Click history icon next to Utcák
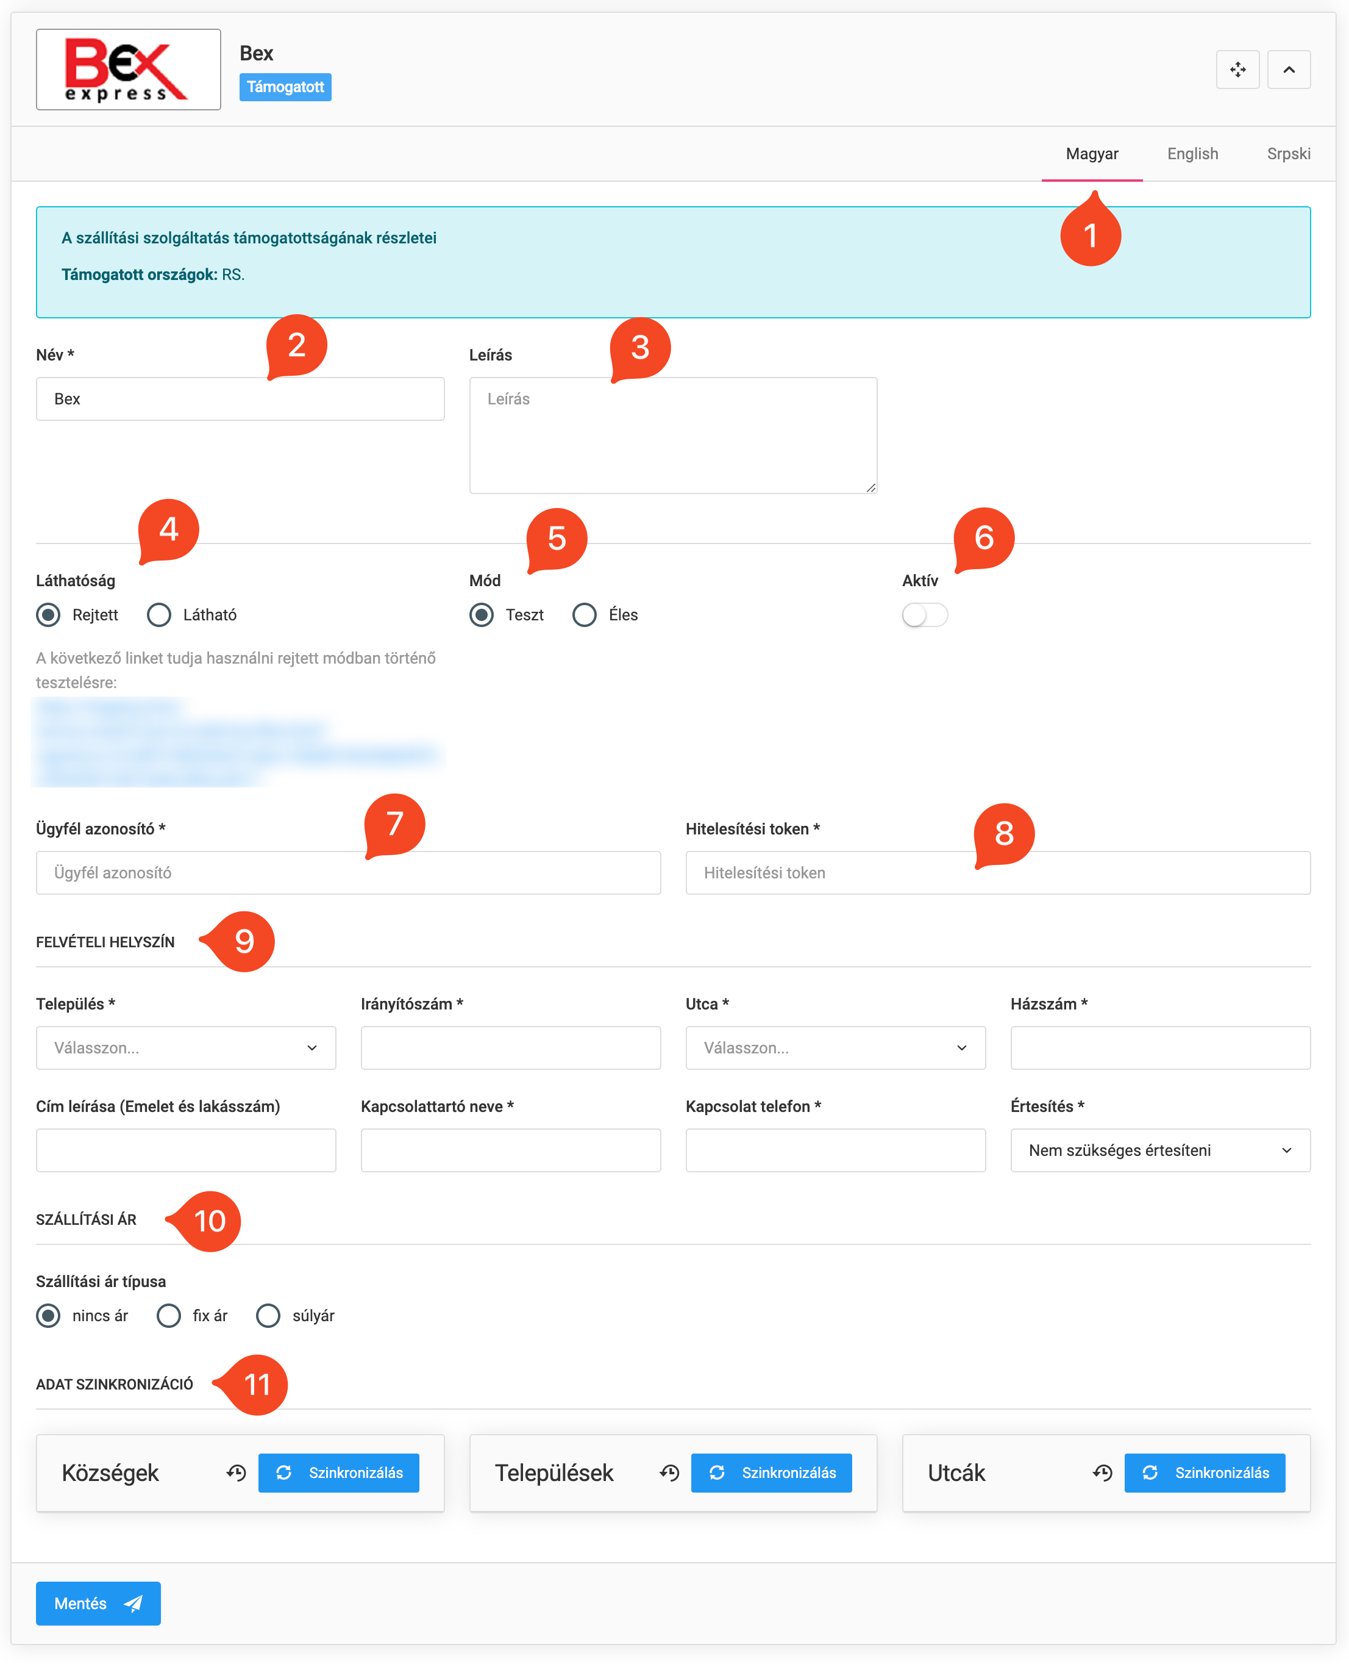Viewport: 1349px width, 1664px height. (1102, 1472)
